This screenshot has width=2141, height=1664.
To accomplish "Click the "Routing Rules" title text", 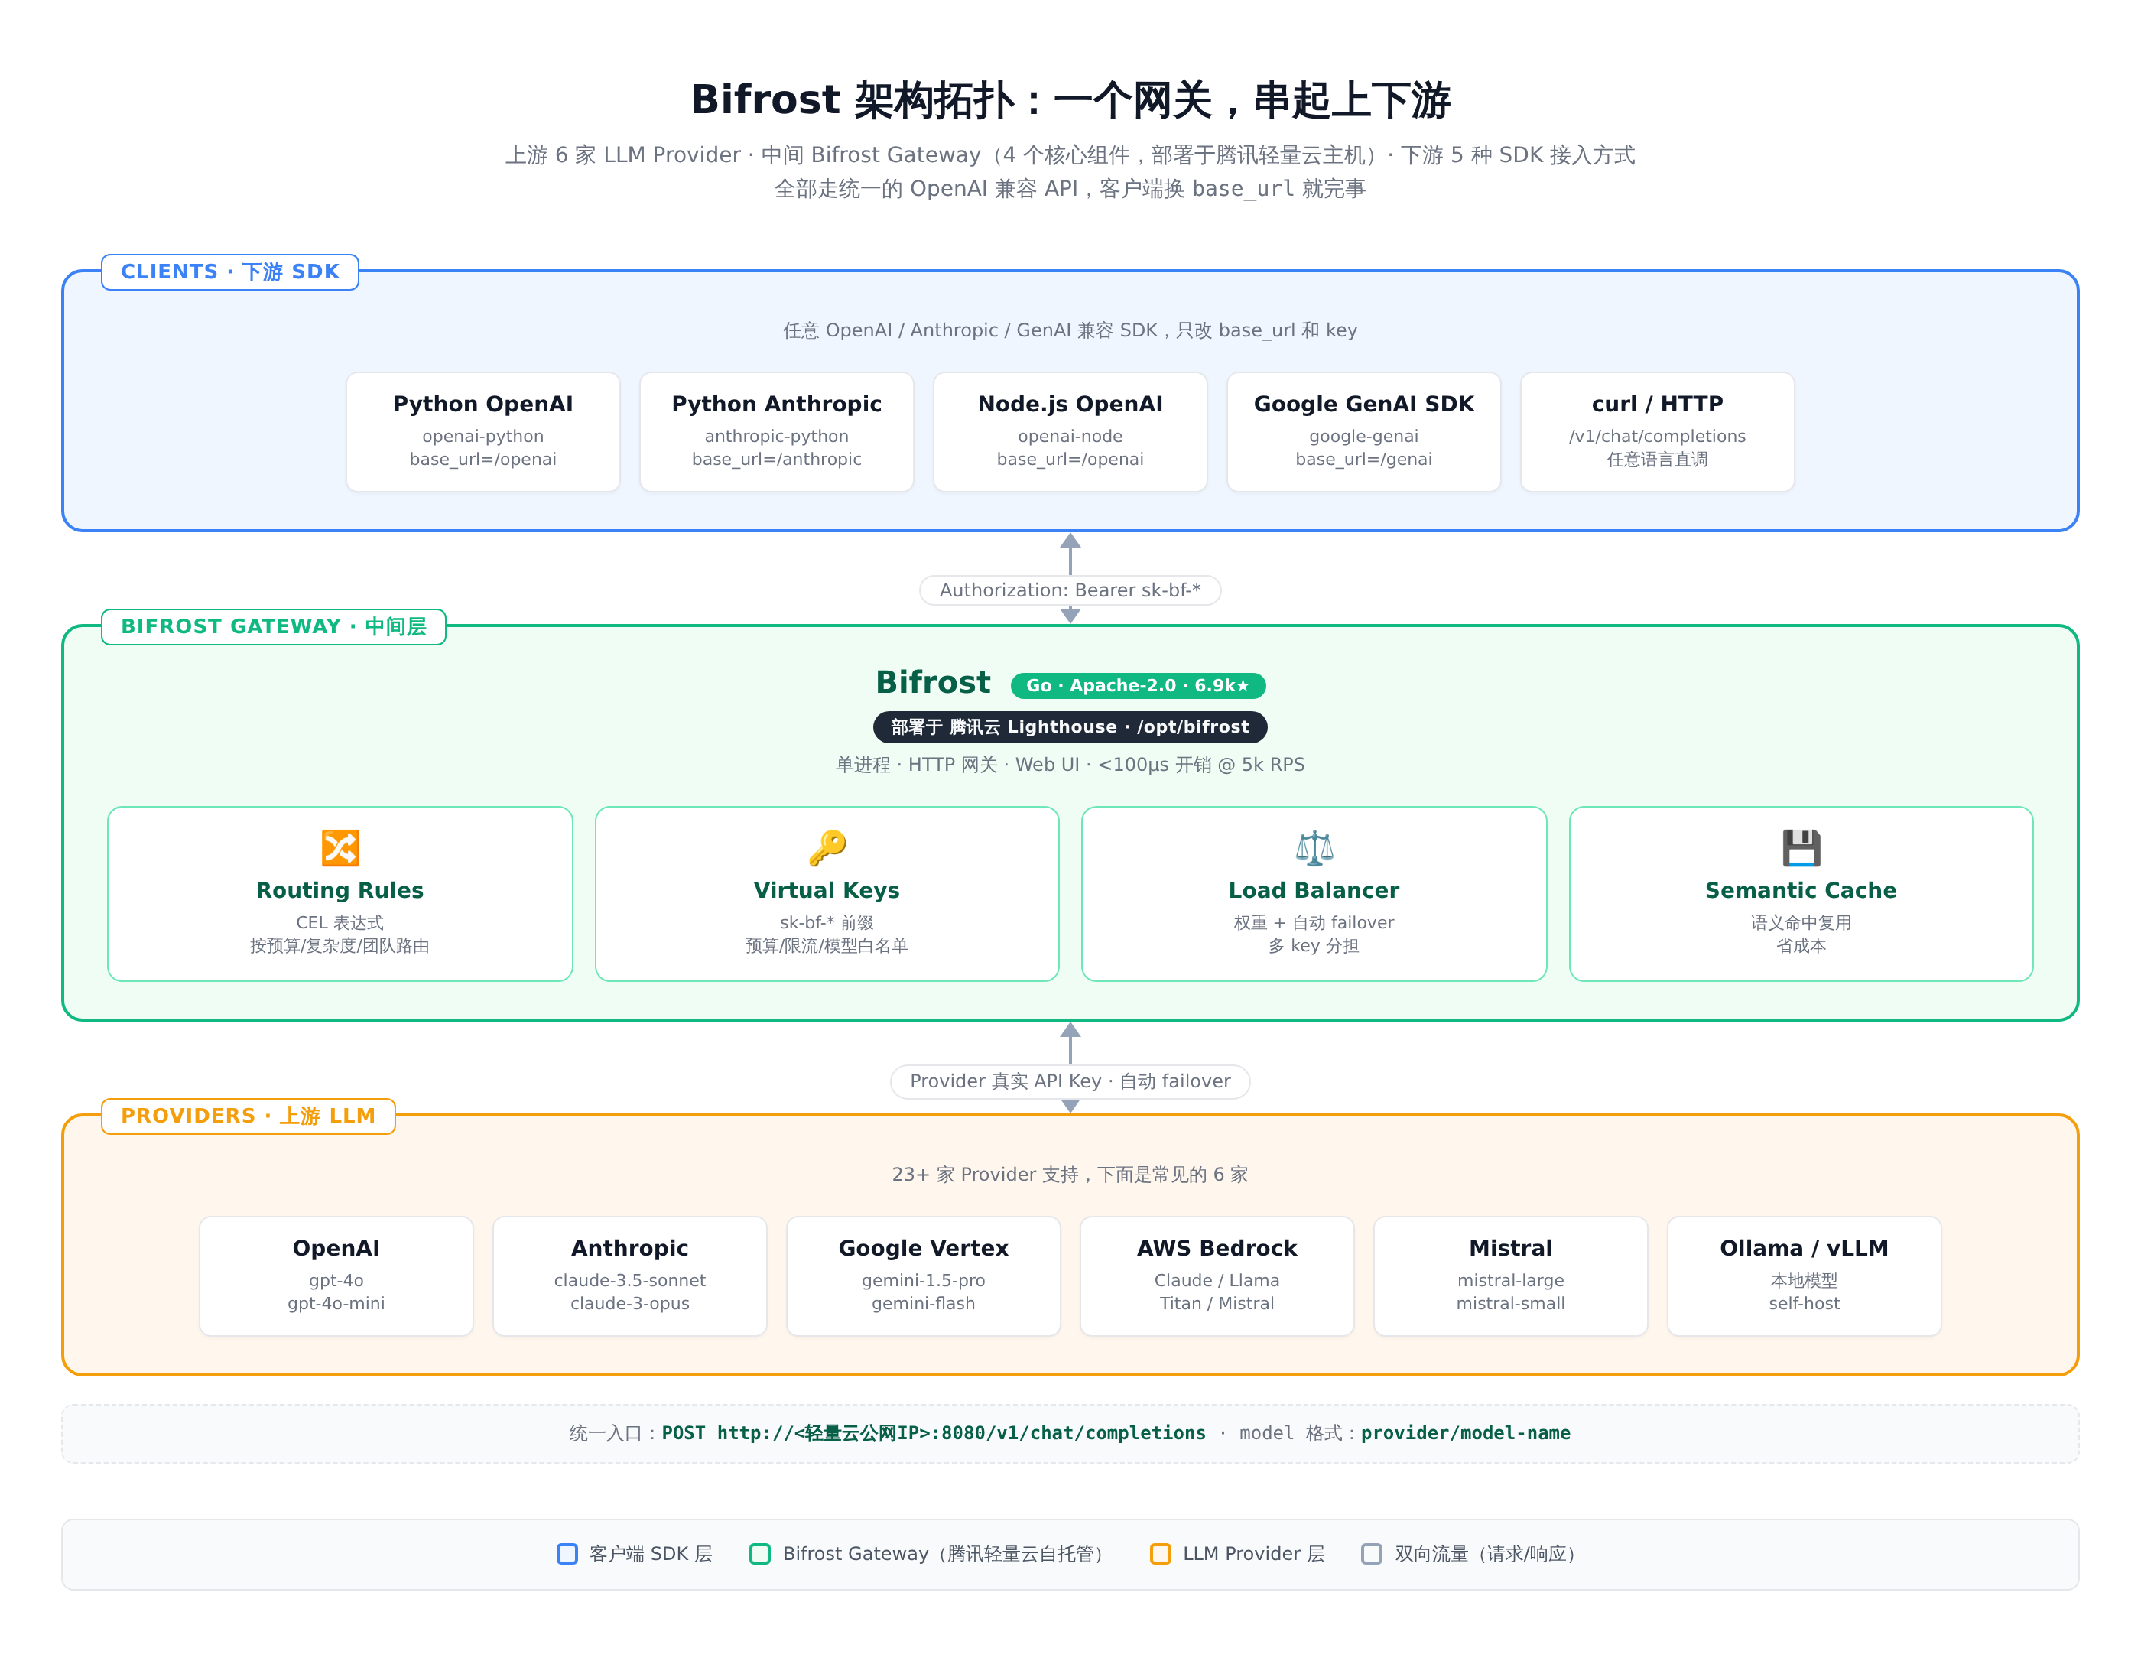I will [x=340, y=890].
